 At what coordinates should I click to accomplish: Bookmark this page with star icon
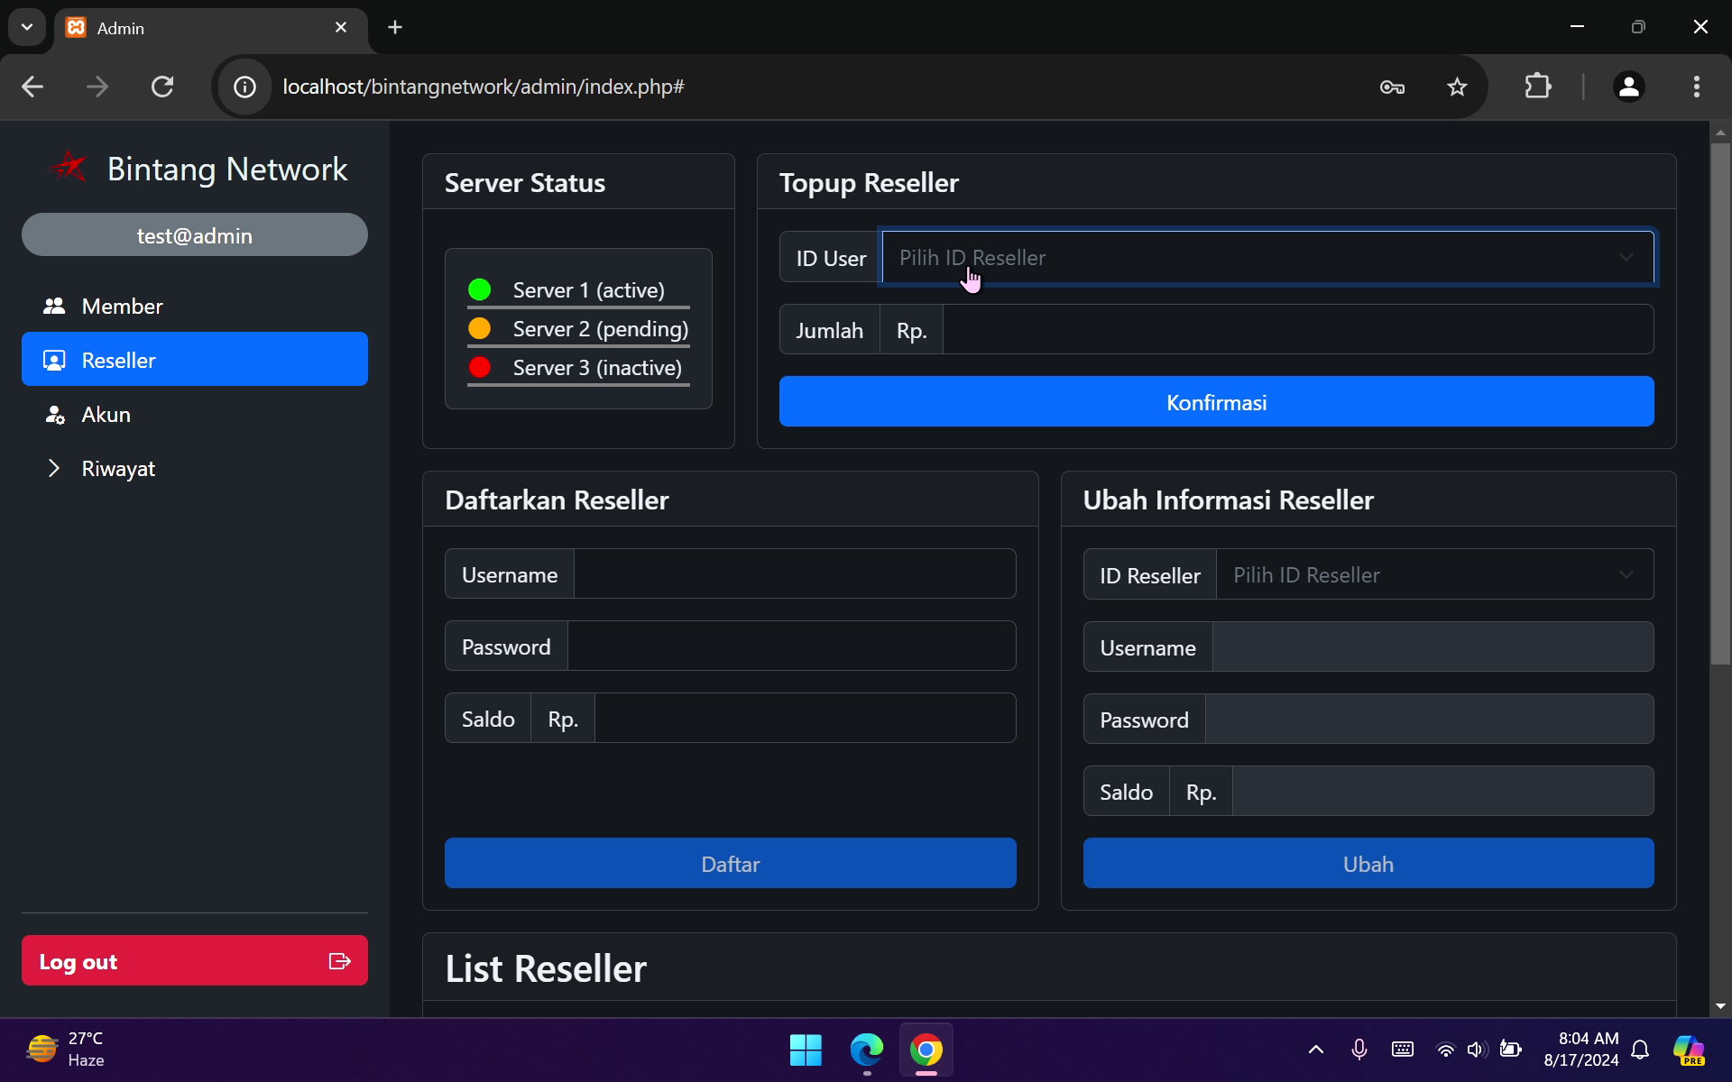(1457, 87)
